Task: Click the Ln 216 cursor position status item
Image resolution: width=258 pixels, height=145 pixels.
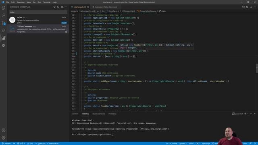Action: coord(172,143)
